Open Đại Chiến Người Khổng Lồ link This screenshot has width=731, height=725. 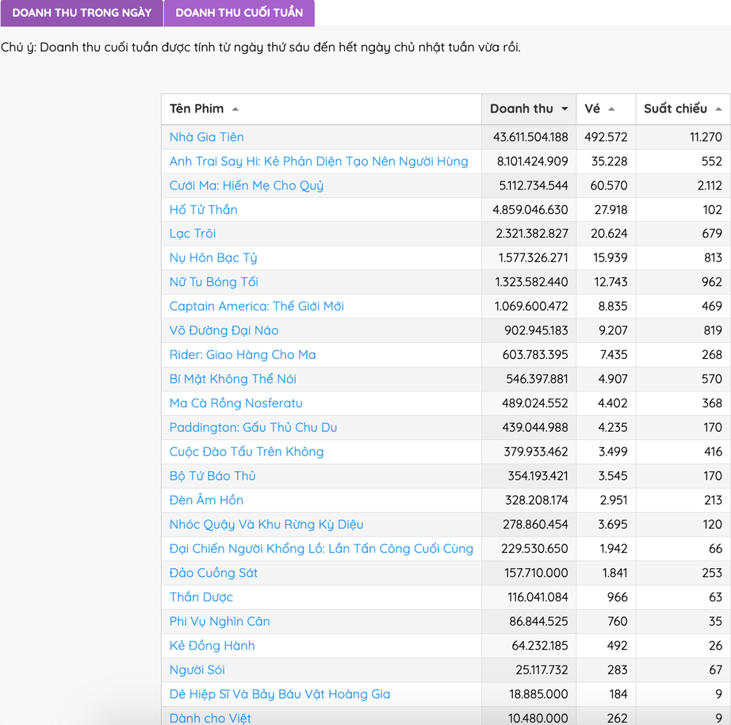click(320, 548)
